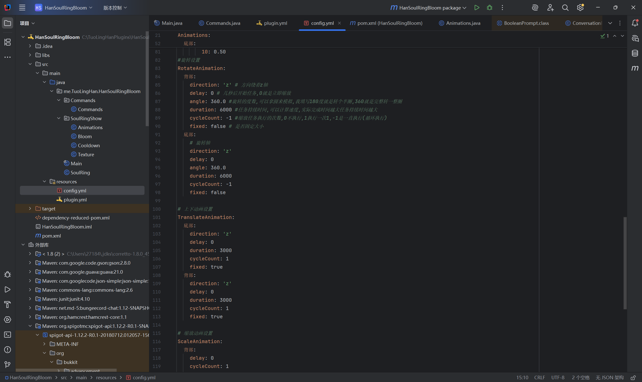
Task: Collapse the SoulRingShow package
Action: pos(59,118)
